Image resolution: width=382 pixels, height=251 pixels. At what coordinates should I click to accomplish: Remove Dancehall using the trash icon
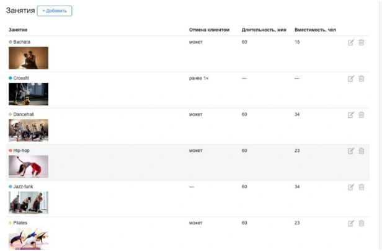pos(362,115)
